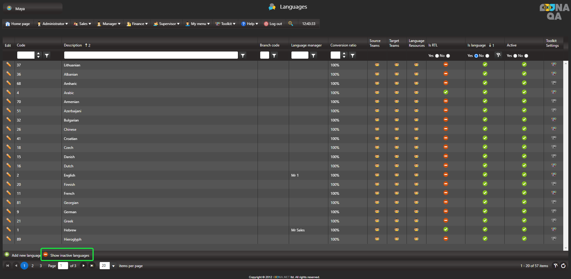571x279 pixels.
Task: Click the edit pencil for Lithuanian
Action: 9,65
